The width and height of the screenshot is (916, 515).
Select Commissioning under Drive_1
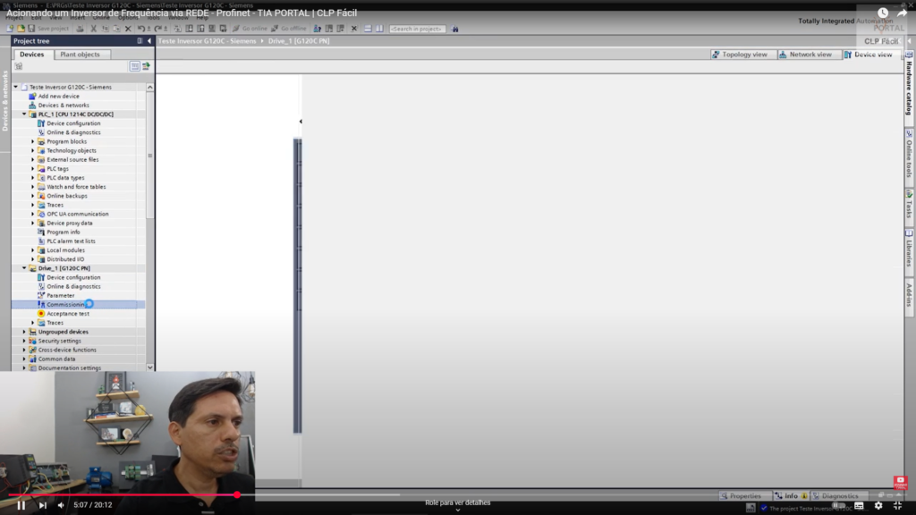click(x=66, y=304)
